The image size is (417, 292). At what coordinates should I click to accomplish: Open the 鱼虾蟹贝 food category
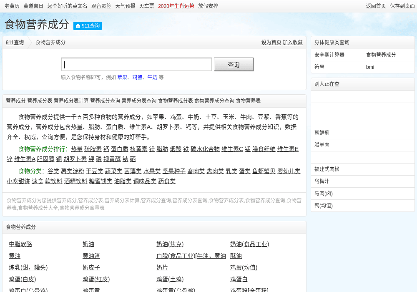[x=264, y=171]
